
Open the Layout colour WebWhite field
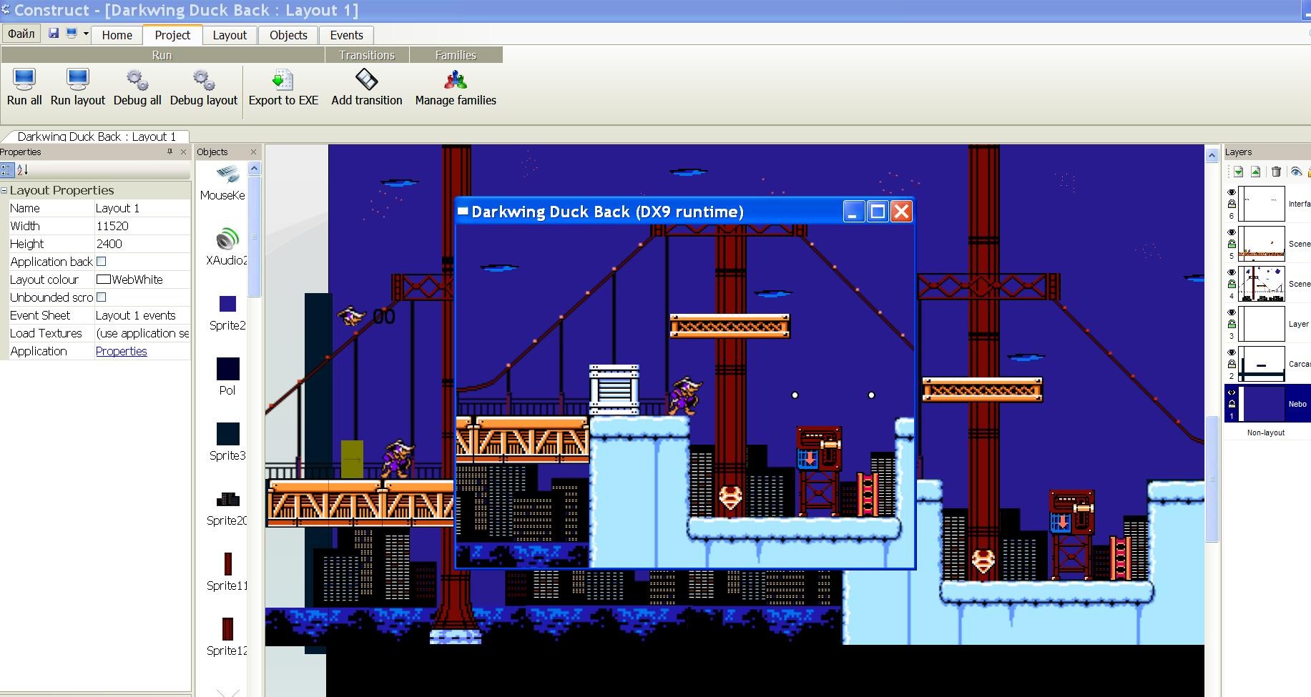pos(142,280)
